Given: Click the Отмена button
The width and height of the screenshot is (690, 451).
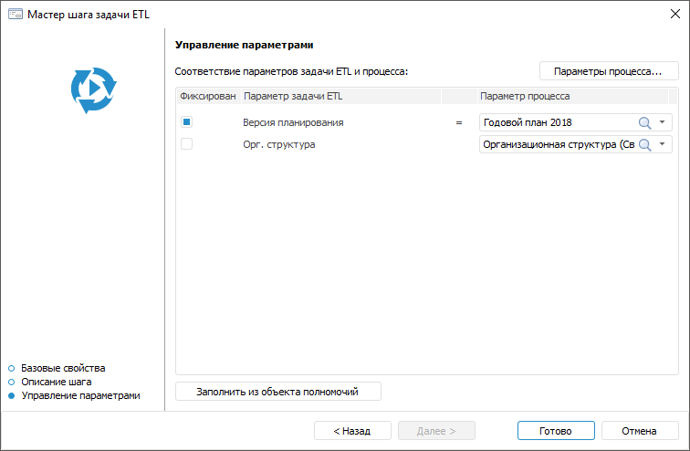Looking at the screenshot, I should tap(639, 431).
